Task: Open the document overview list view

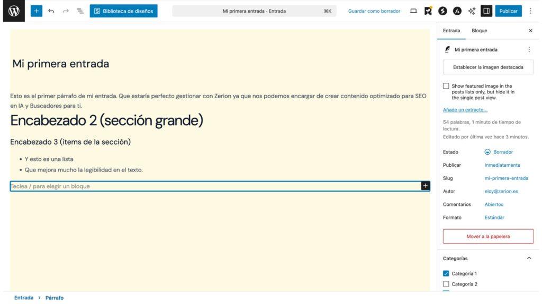Action: 80,11
